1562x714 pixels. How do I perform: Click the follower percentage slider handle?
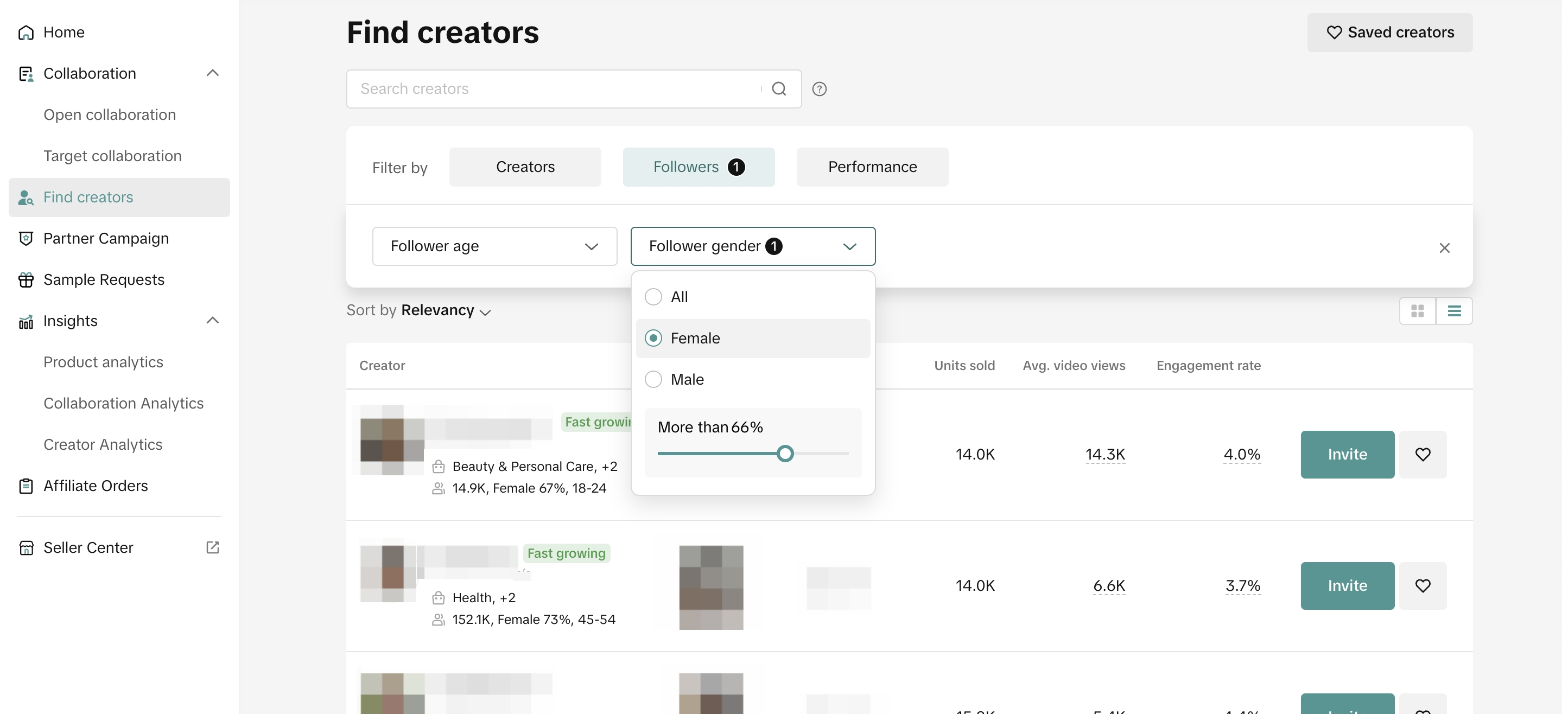click(785, 454)
